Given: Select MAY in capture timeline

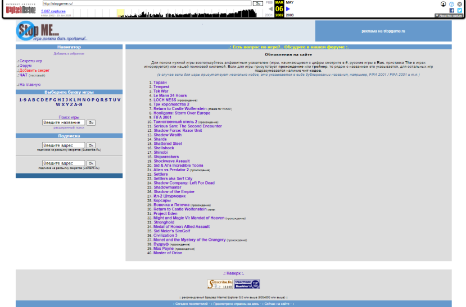Looking at the screenshot, I should 289,2.
